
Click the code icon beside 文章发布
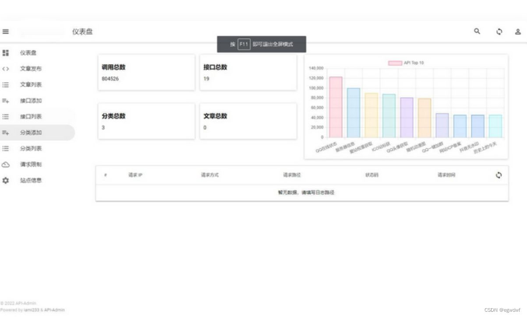point(6,69)
